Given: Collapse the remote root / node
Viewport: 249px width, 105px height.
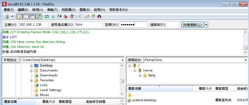Looking at the screenshot, I should coord(129,66).
